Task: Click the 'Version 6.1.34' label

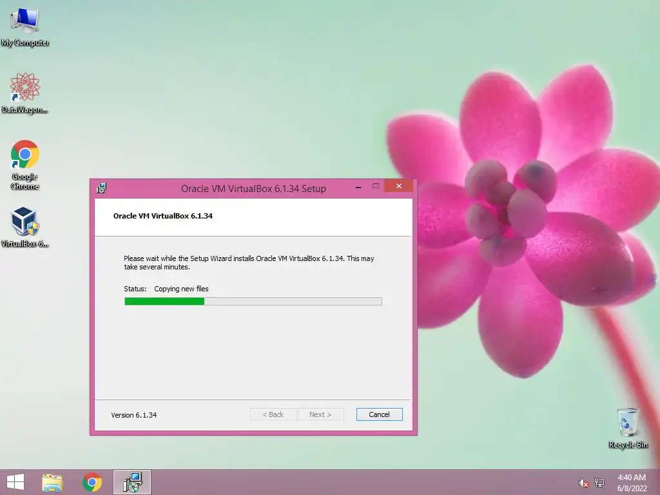Action: [134, 415]
